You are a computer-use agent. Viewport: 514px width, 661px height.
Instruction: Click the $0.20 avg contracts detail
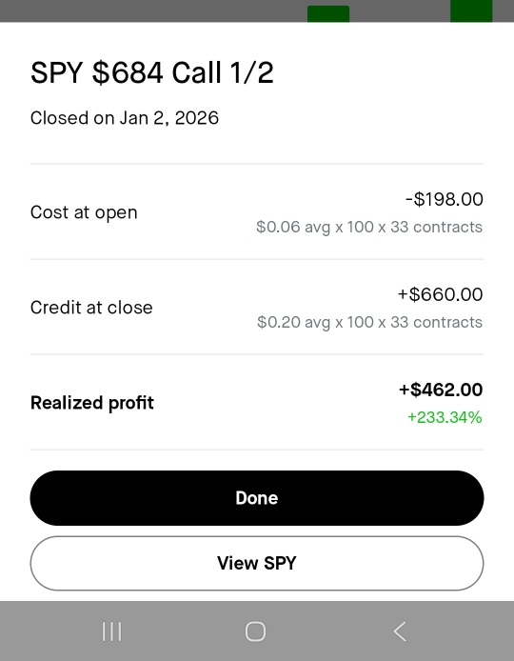coord(370,322)
